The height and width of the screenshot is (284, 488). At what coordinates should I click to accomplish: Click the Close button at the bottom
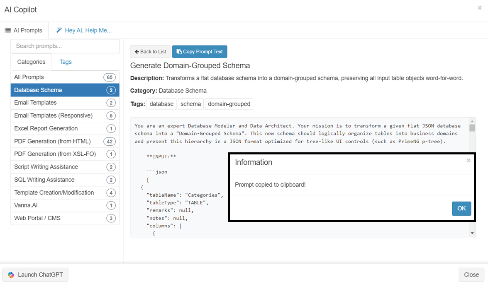click(x=471, y=274)
